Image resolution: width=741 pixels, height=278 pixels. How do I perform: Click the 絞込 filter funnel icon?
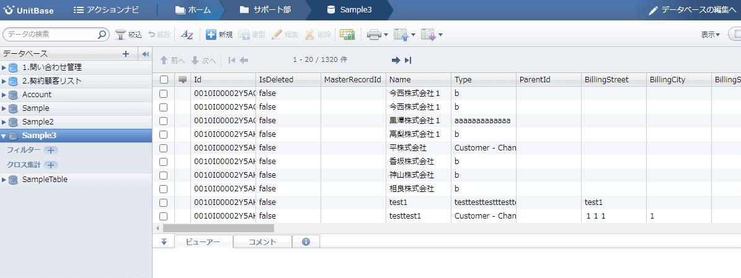coord(121,35)
